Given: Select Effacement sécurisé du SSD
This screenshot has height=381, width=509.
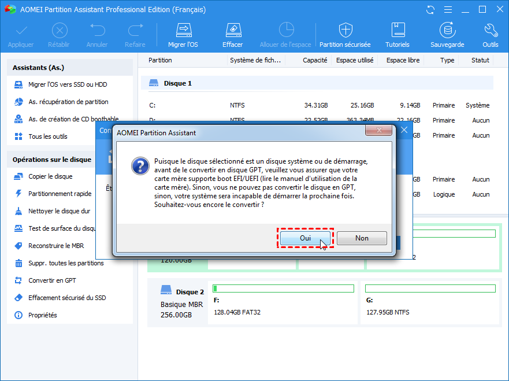Looking at the screenshot, I should click(x=67, y=298).
